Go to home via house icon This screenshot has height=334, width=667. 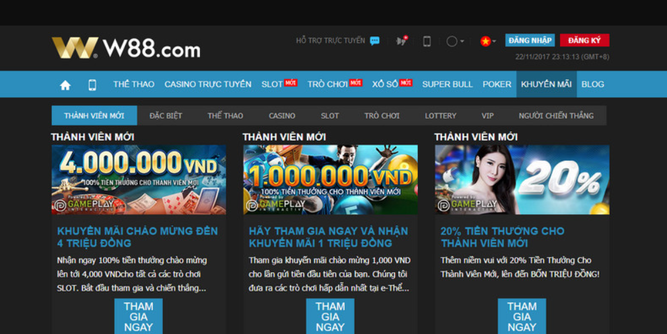click(x=65, y=85)
